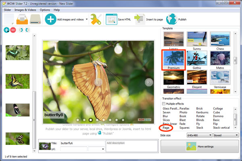The height and width of the screenshot is (161, 242).
Task: Click the Url input field
Action: 74,149
